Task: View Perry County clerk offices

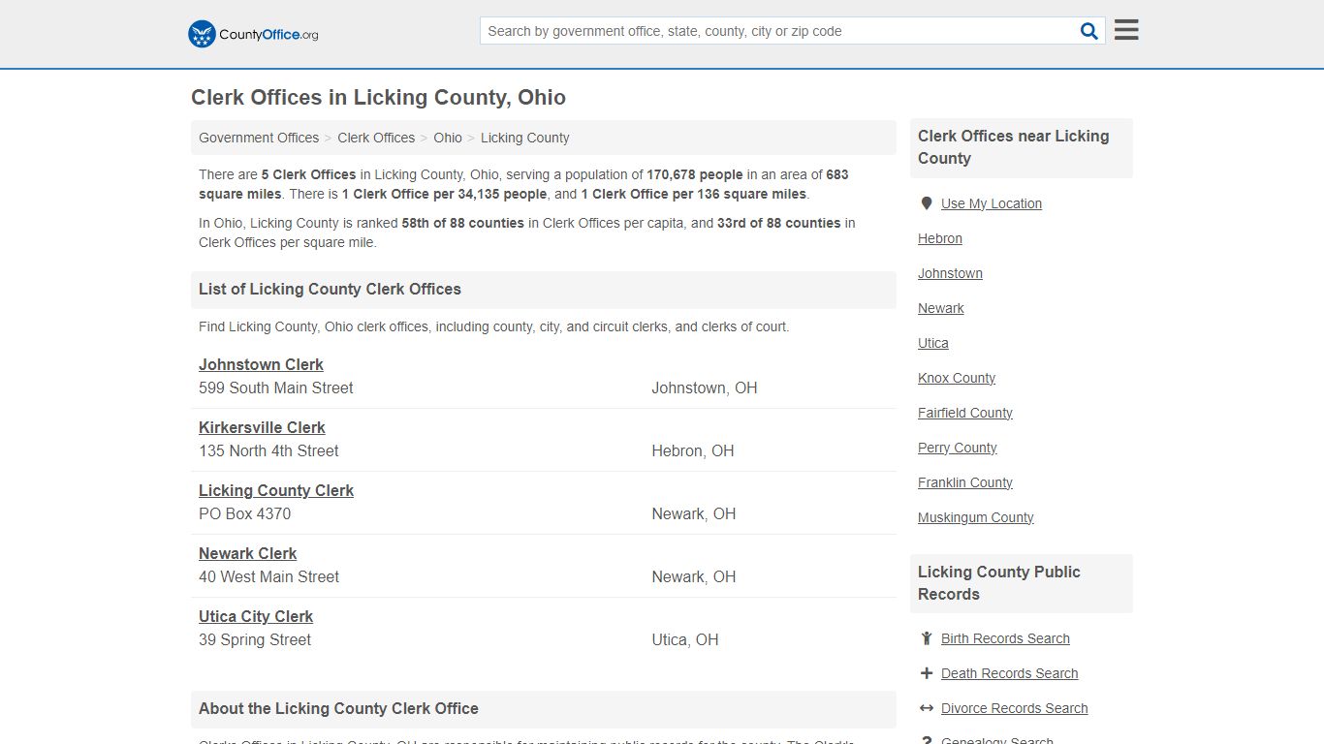Action: pos(958,448)
